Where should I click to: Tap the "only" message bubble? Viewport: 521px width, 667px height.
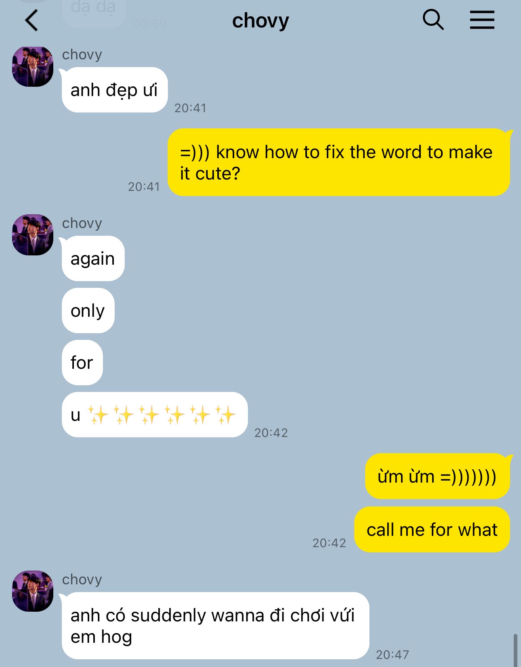point(88,310)
